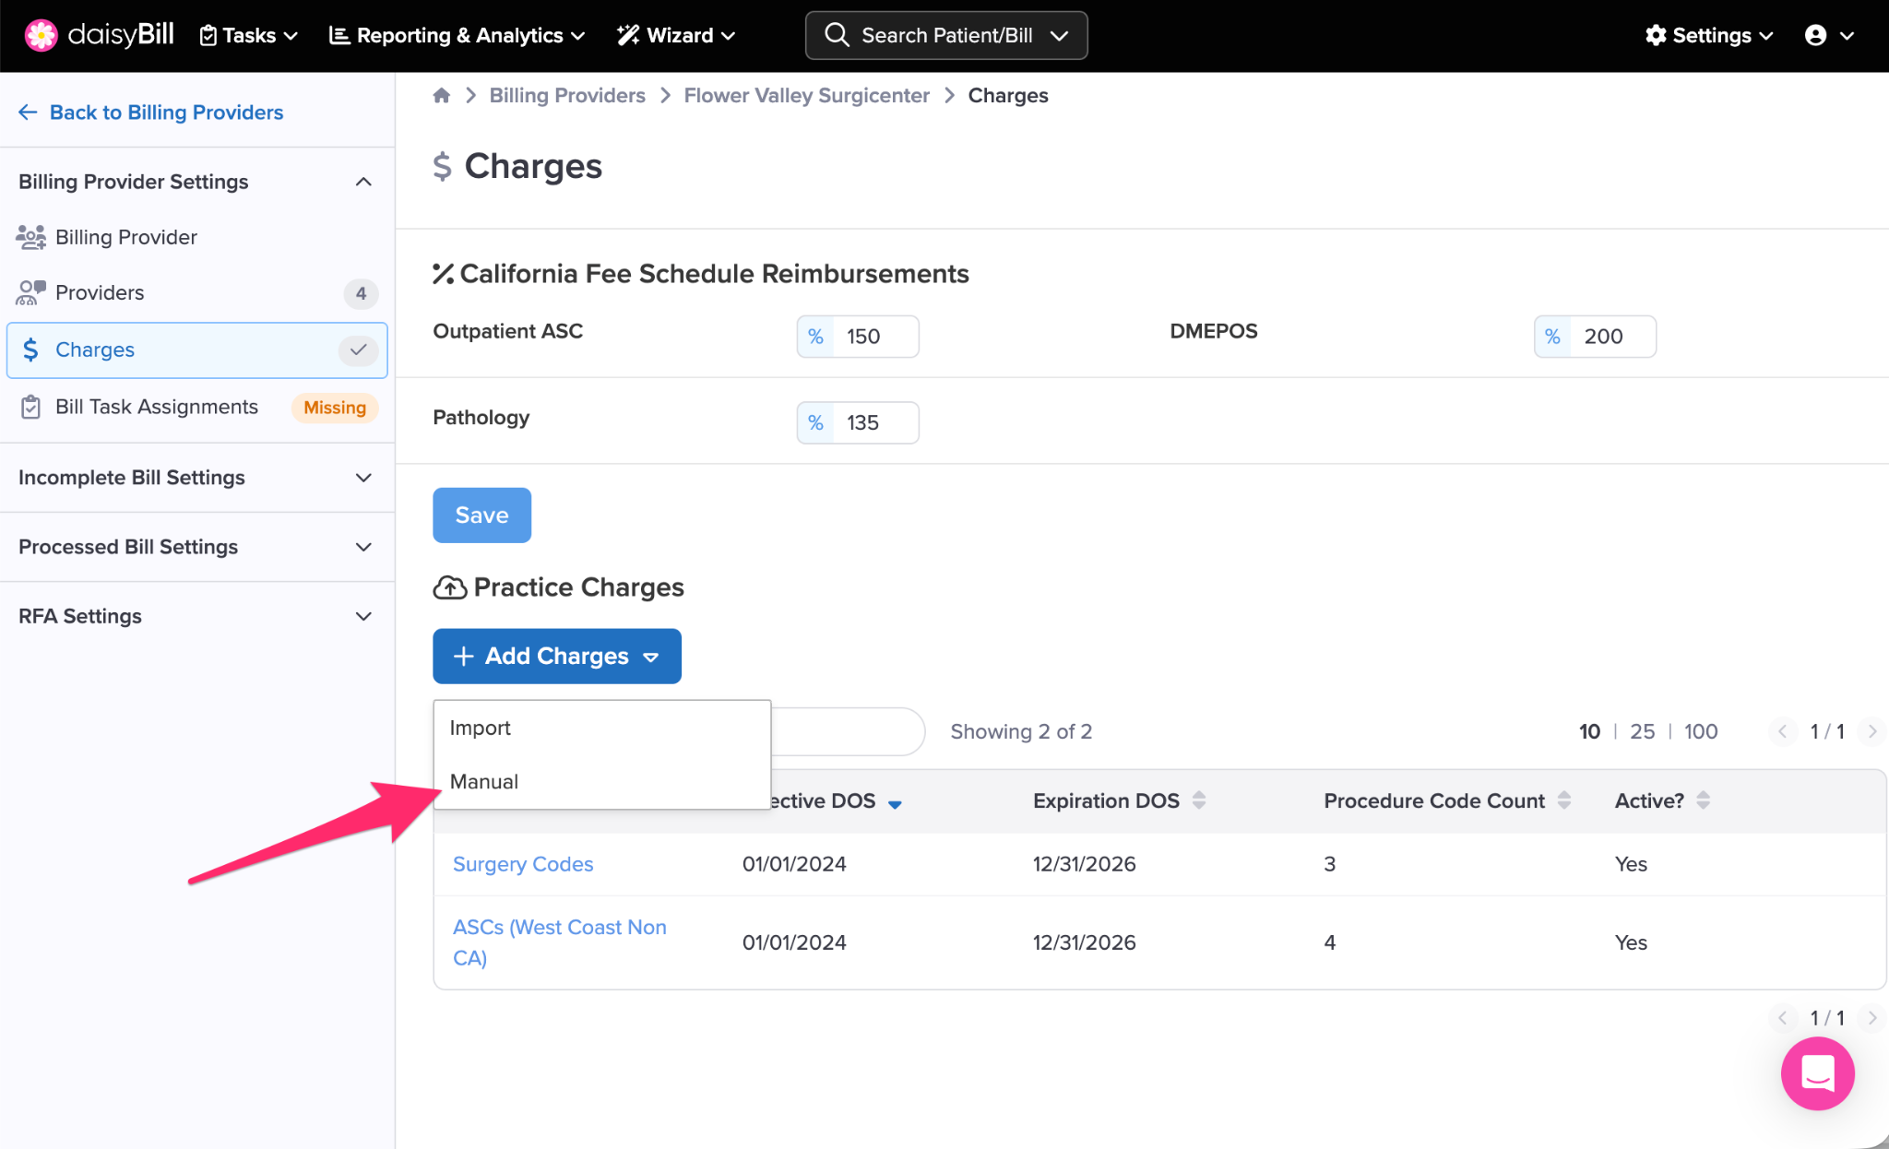Click the Save button
Screen dimensions: 1889x1149
coord(481,515)
